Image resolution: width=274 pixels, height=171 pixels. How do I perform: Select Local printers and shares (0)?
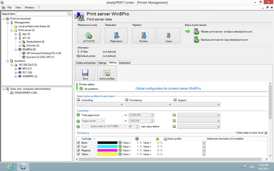(x=34, y=26)
